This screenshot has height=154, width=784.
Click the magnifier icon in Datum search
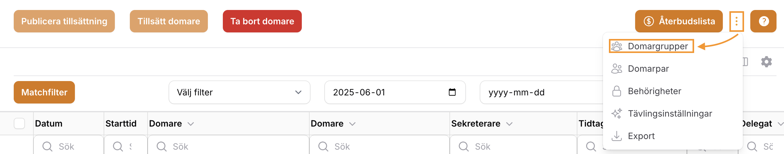pyautogui.click(x=47, y=147)
